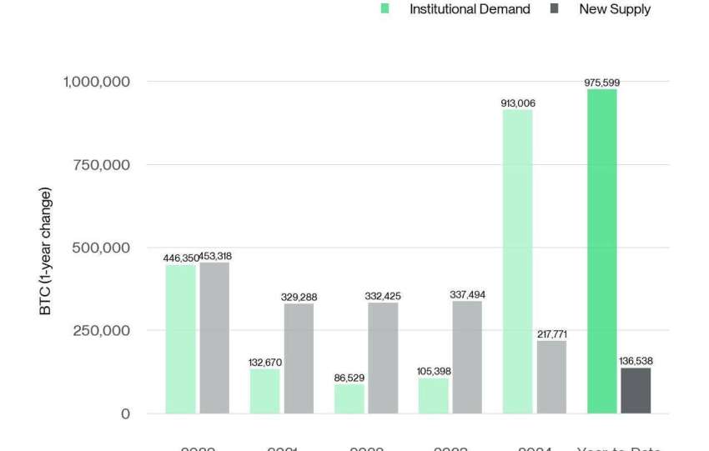Select the shortest green bar labeled 86,529
This screenshot has width=709, height=451.
(x=349, y=398)
